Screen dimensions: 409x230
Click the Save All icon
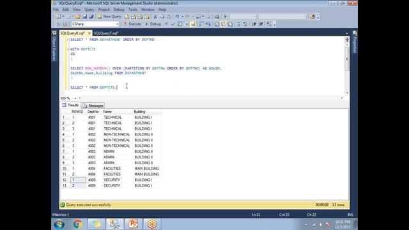pos(91,17)
